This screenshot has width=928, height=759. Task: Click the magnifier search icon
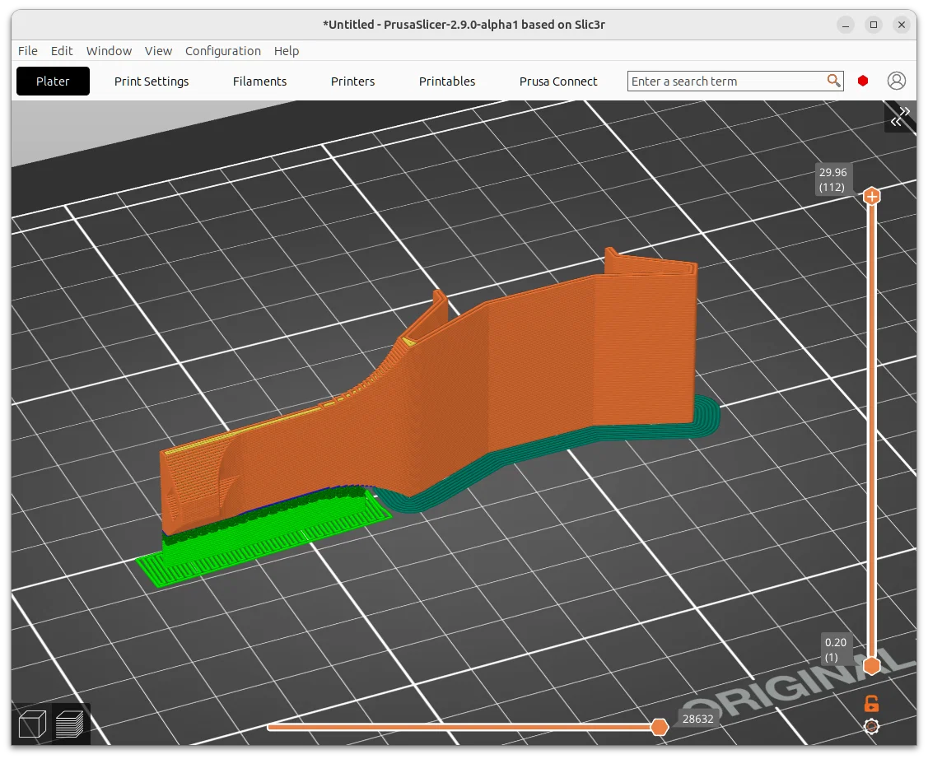[833, 81]
